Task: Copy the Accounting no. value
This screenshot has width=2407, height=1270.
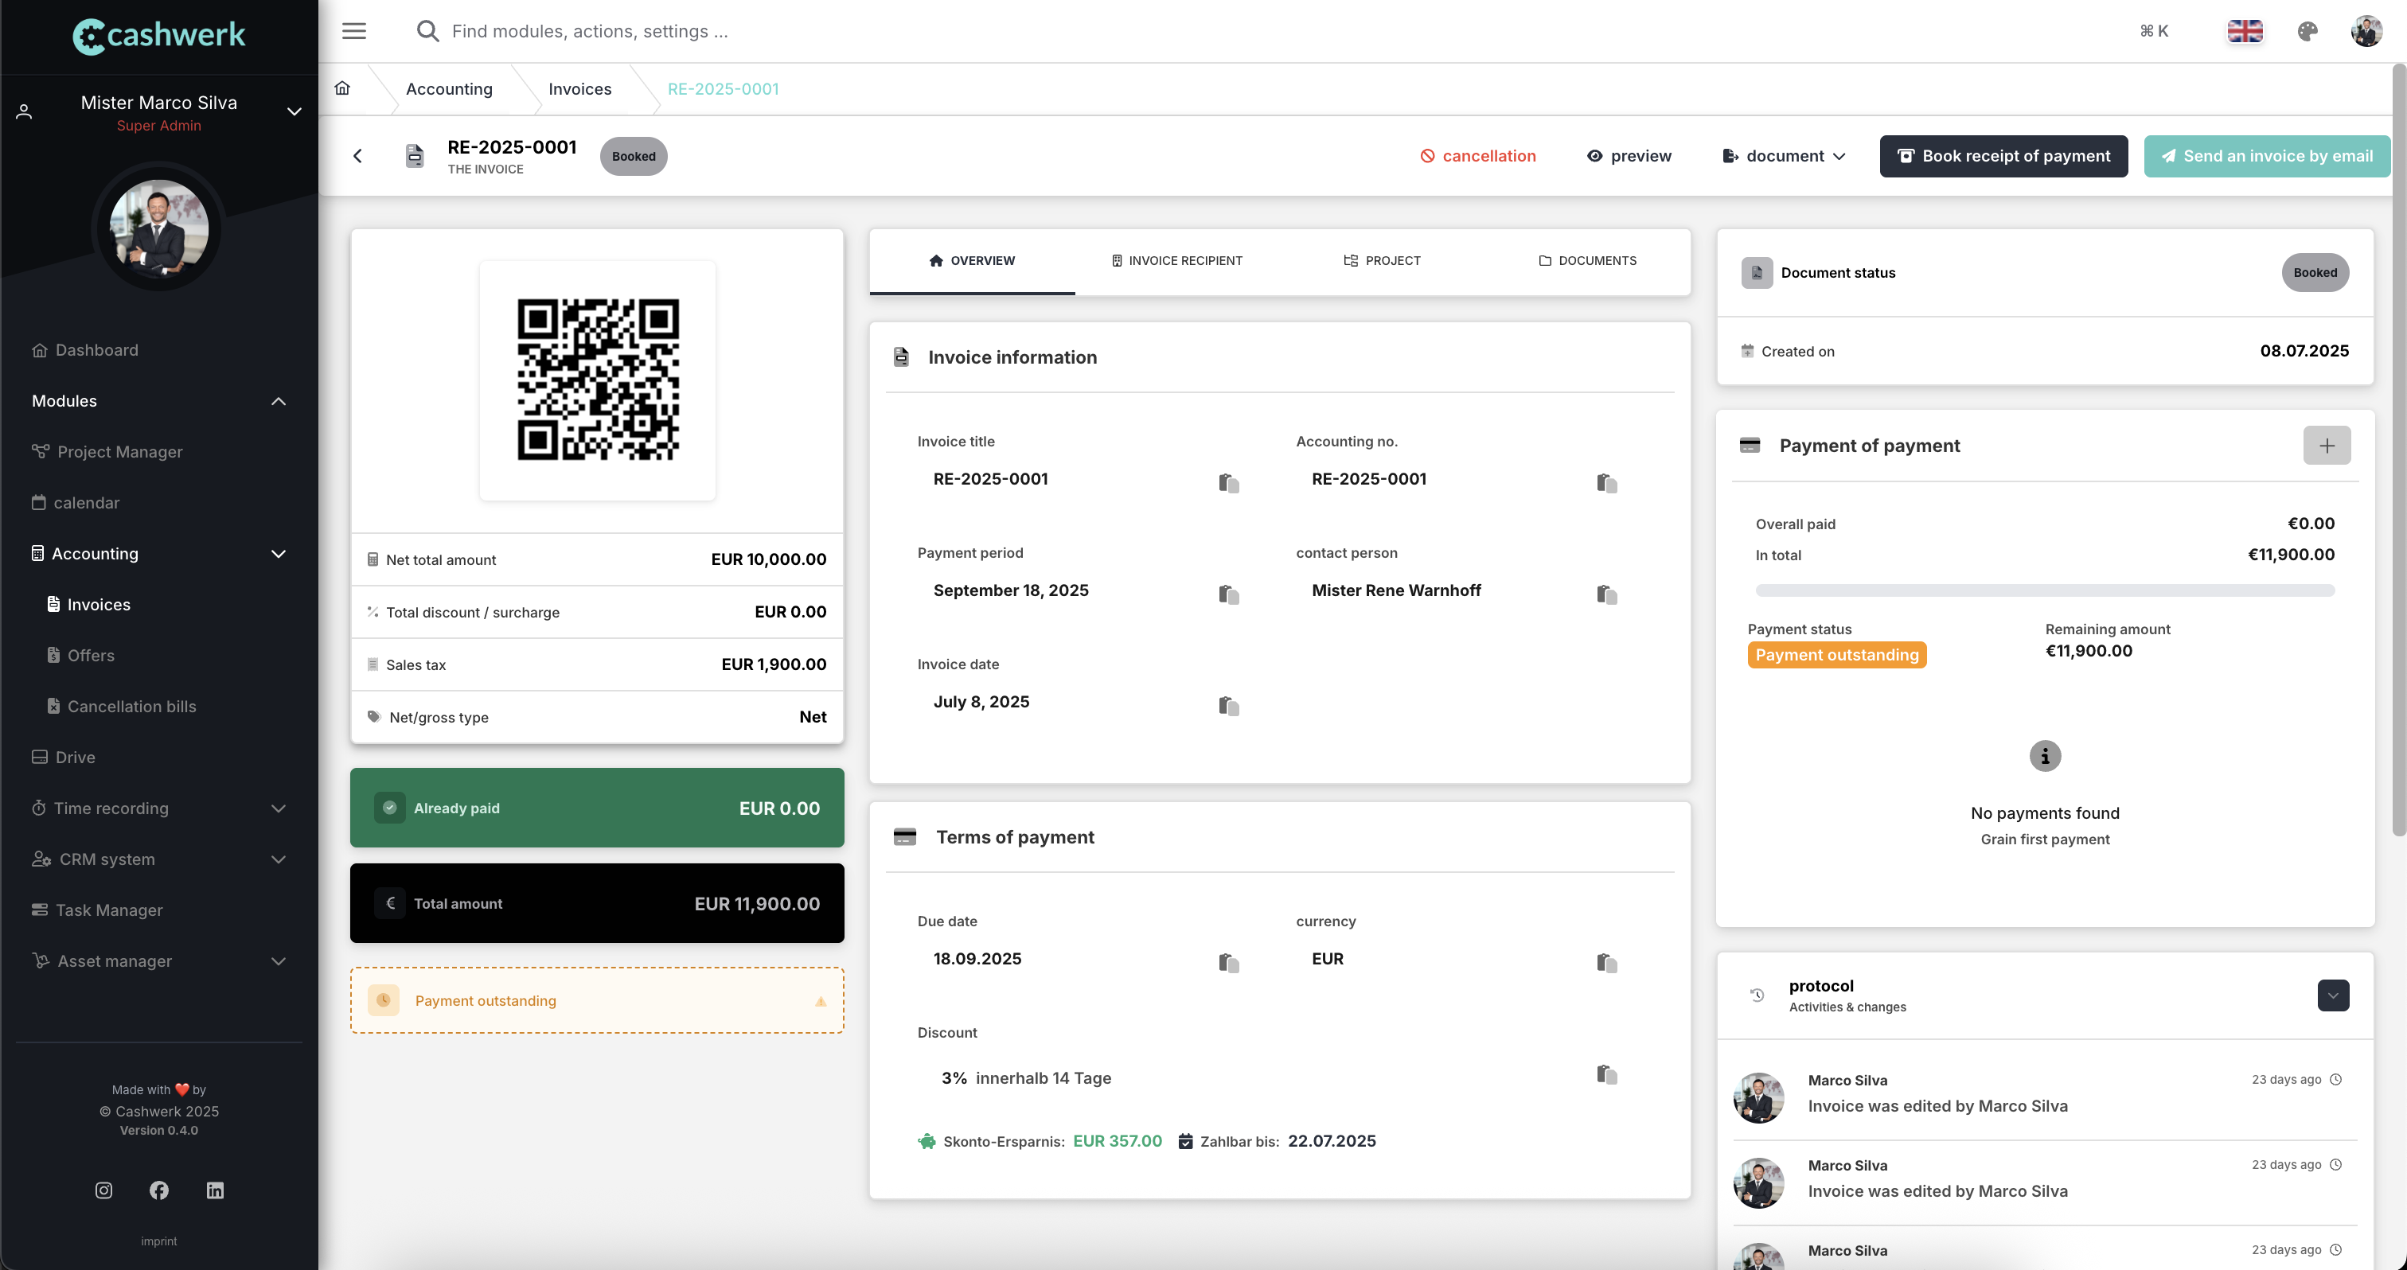Action: [1607, 483]
